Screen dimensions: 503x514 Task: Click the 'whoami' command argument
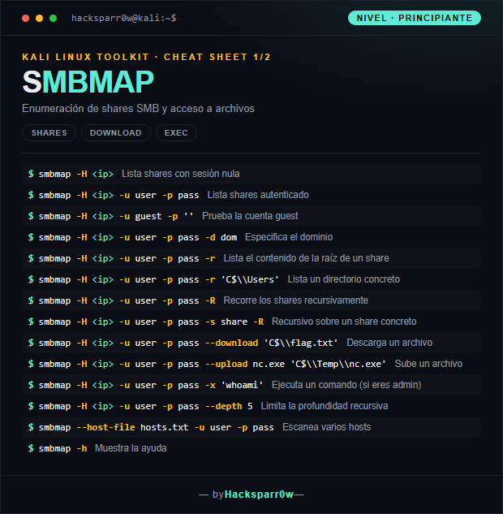(x=243, y=385)
